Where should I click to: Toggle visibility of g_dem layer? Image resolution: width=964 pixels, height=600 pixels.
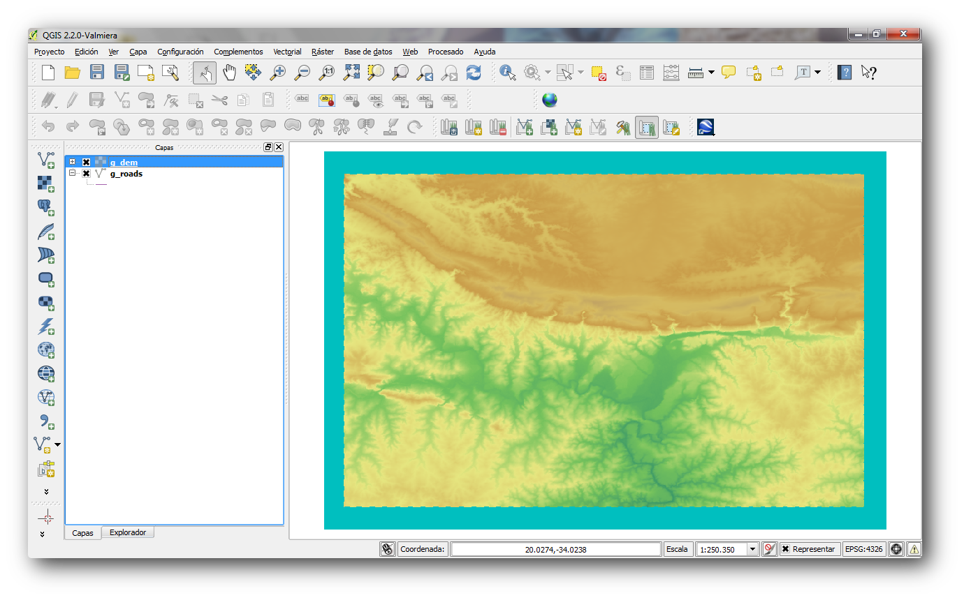pyautogui.click(x=86, y=163)
